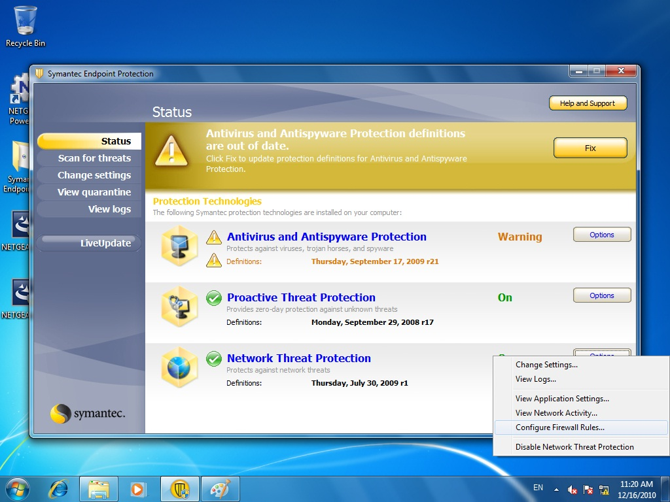Image resolution: width=670 pixels, height=502 pixels.
Task: Click green checkmark beside Network Threat Protection
Action: pyautogui.click(x=214, y=359)
